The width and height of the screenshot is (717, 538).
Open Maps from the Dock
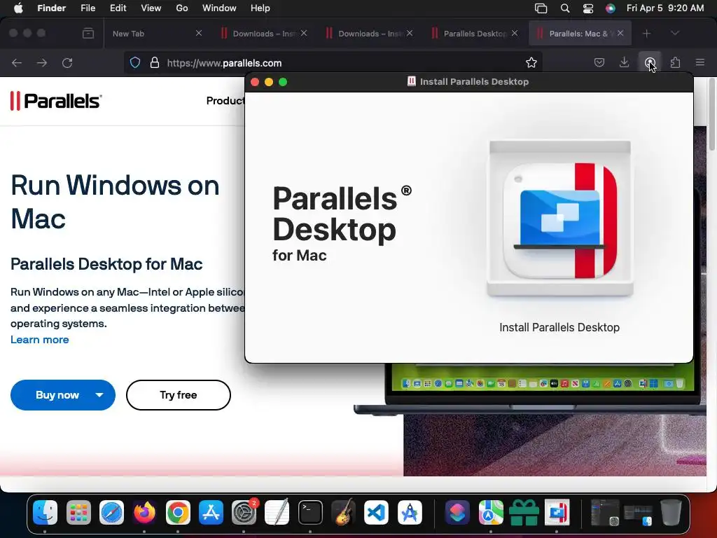(x=491, y=512)
